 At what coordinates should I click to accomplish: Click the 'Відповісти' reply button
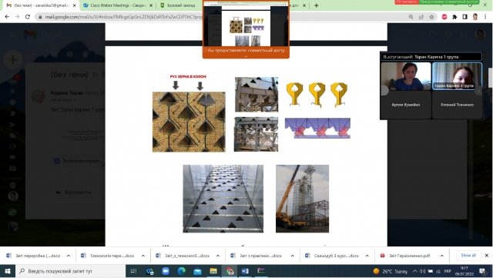click(x=74, y=193)
